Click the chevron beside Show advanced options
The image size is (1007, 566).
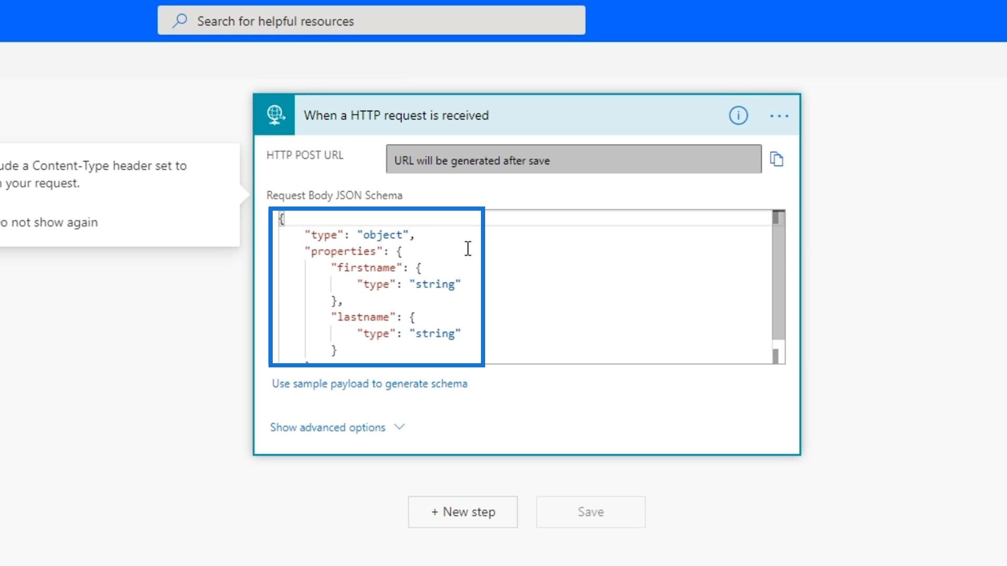coord(399,427)
